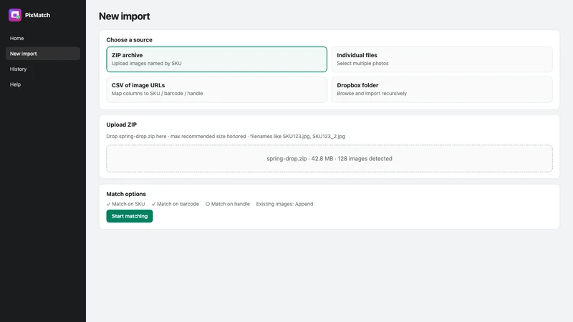Pick Dropbox folder as source

click(442, 89)
